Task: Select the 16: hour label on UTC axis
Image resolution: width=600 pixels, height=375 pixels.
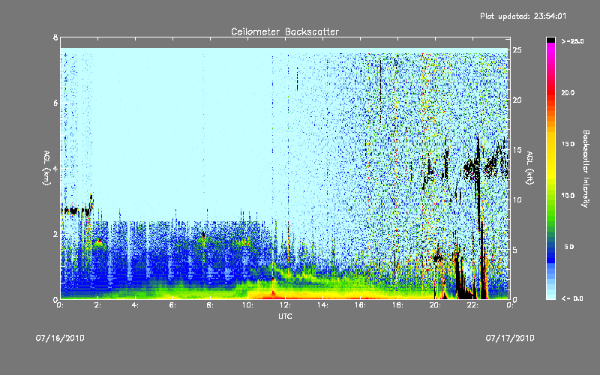Action: [x=361, y=305]
